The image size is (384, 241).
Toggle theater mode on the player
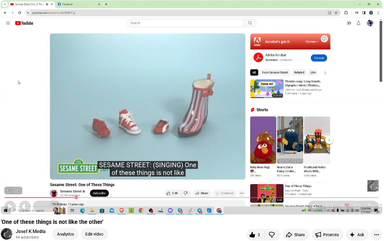click(x=357, y=206)
